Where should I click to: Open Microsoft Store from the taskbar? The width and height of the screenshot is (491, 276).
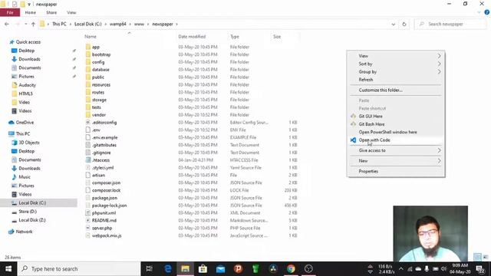pyautogui.click(x=203, y=269)
